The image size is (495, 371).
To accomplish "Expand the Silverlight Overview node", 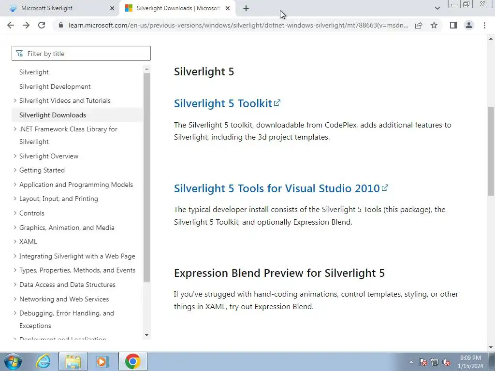I will click(15, 156).
